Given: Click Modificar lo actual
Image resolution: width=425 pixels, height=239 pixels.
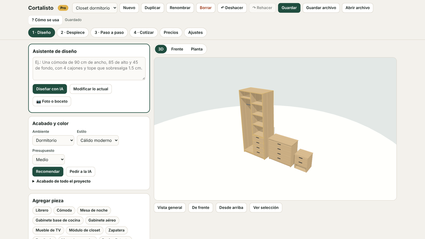Looking at the screenshot, I should pos(91,89).
